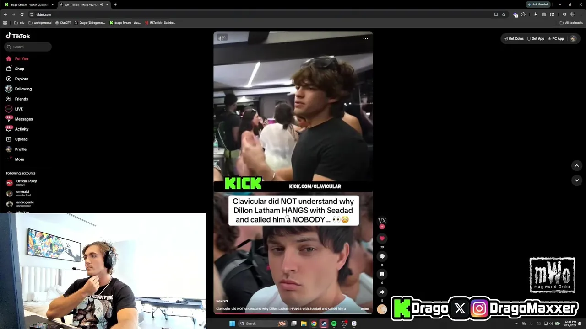Open the androgenic followed account
The height and width of the screenshot is (329, 586).
pos(20,204)
